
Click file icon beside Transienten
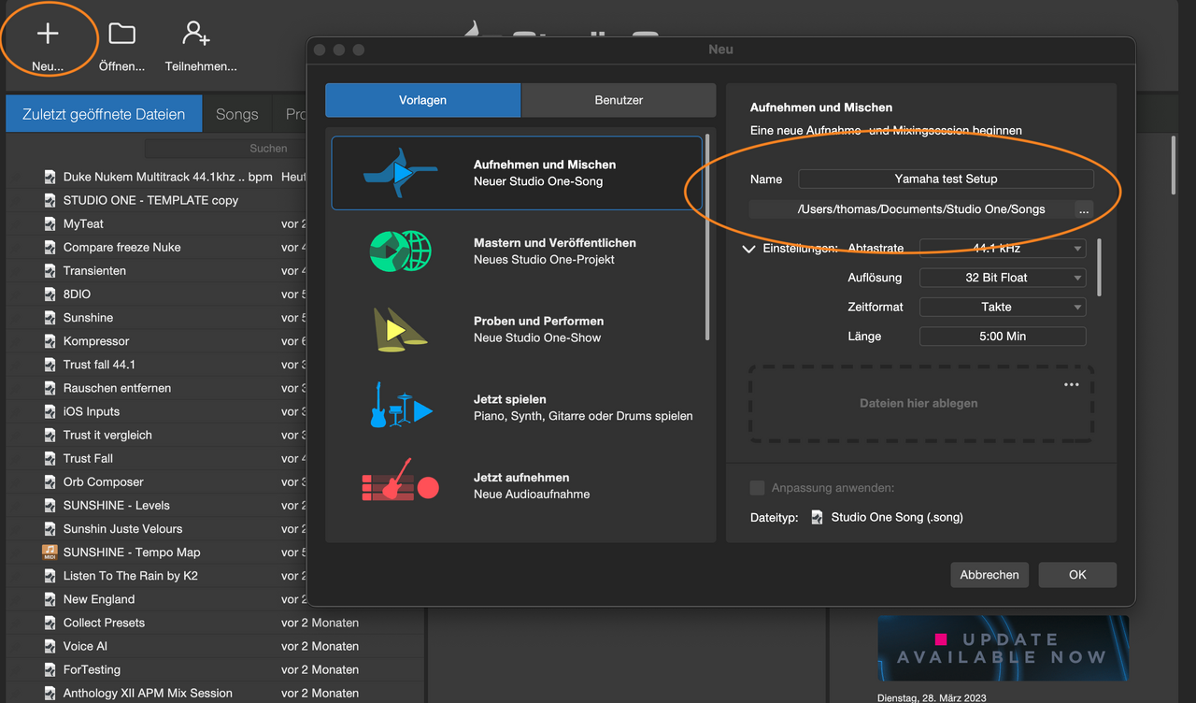click(50, 270)
